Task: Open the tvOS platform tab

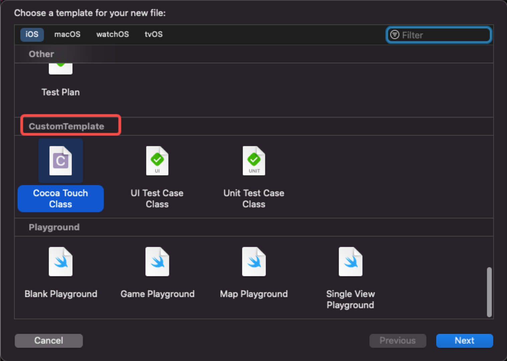Action: point(154,34)
